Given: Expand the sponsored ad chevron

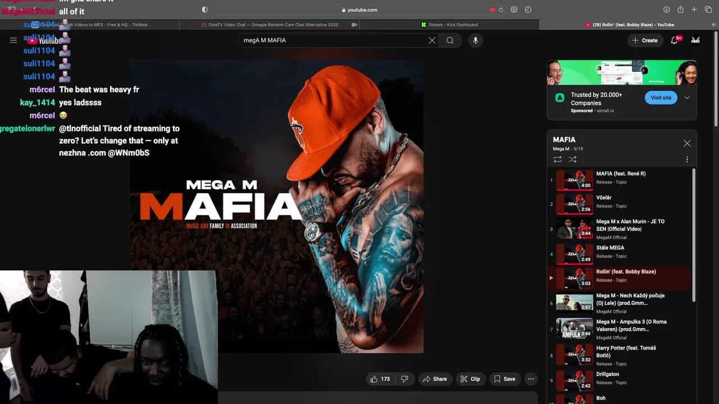Looking at the screenshot, I should click(686, 98).
